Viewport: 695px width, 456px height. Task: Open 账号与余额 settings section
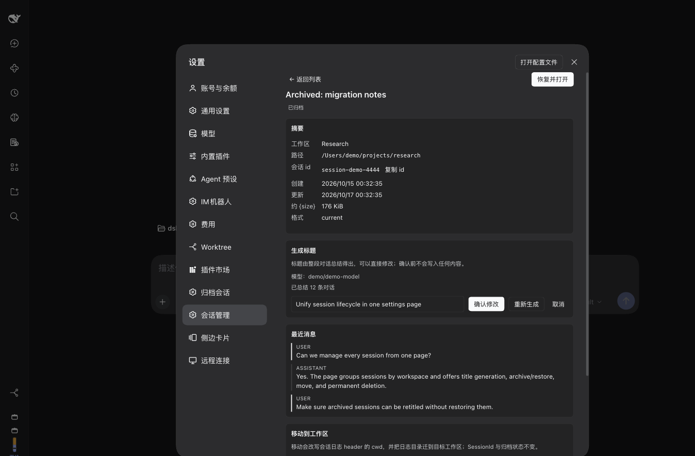(x=224, y=88)
